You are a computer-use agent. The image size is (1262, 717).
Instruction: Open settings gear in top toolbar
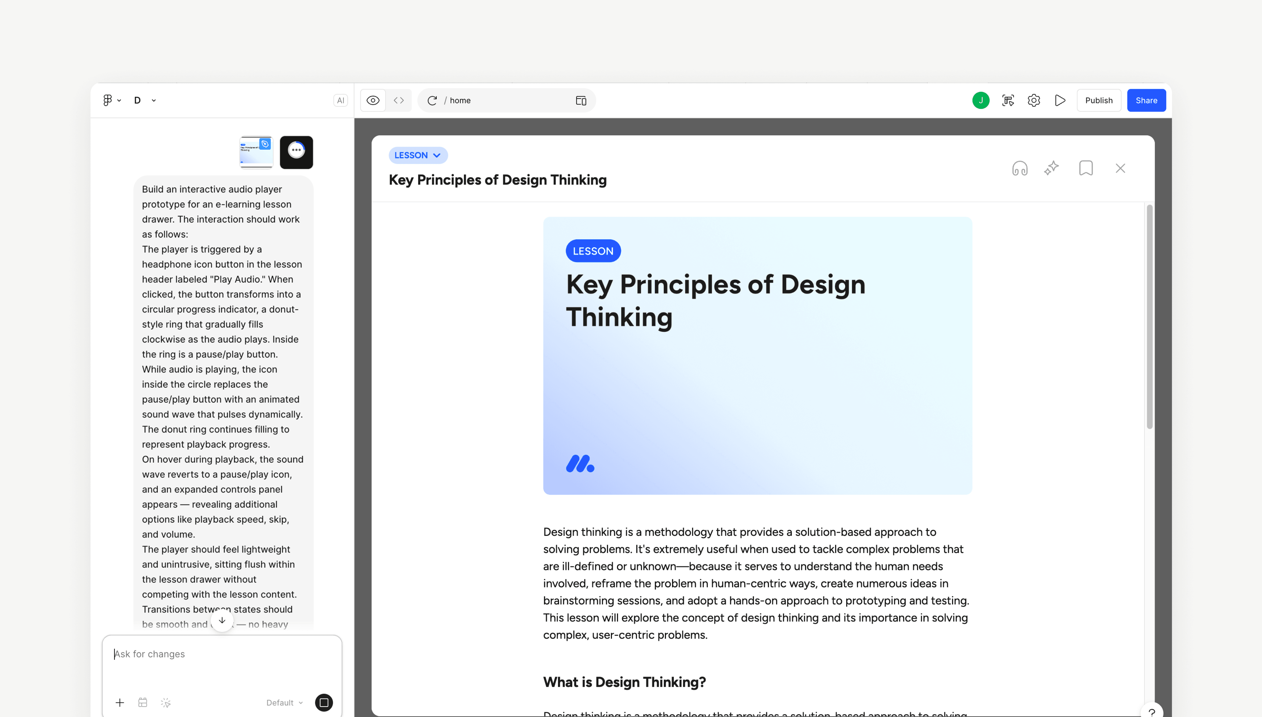pos(1034,100)
